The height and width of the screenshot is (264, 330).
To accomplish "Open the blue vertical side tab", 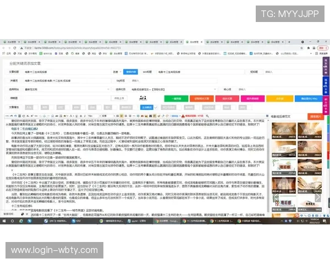I will click(326, 86).
